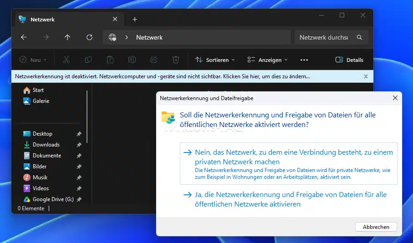Open the Sortieren dropdown
Viewport: 413px width, 243px height.
tap(214, 60)
